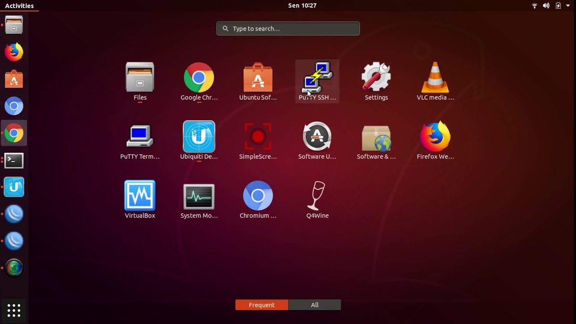Open Ubuntu Software from the app grid
The width and height of the screenshot is (576, 324).
click(258, 81)
